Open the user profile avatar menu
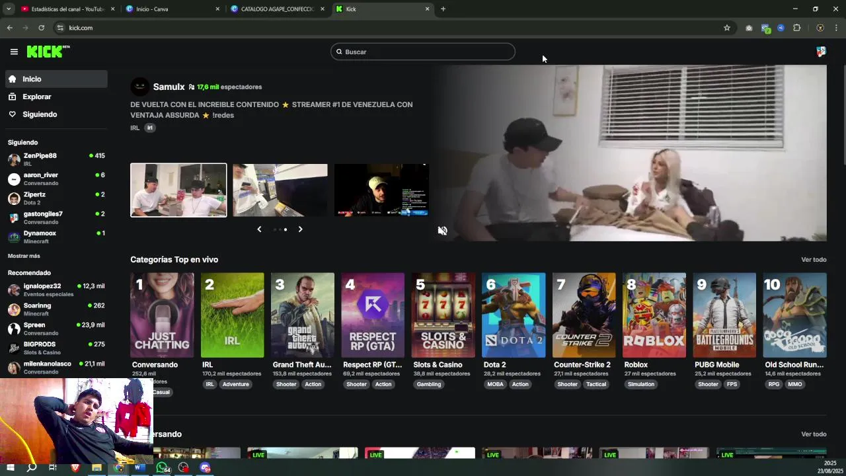The width and height of the screenshot is (846, 476). tap(821, 52)
